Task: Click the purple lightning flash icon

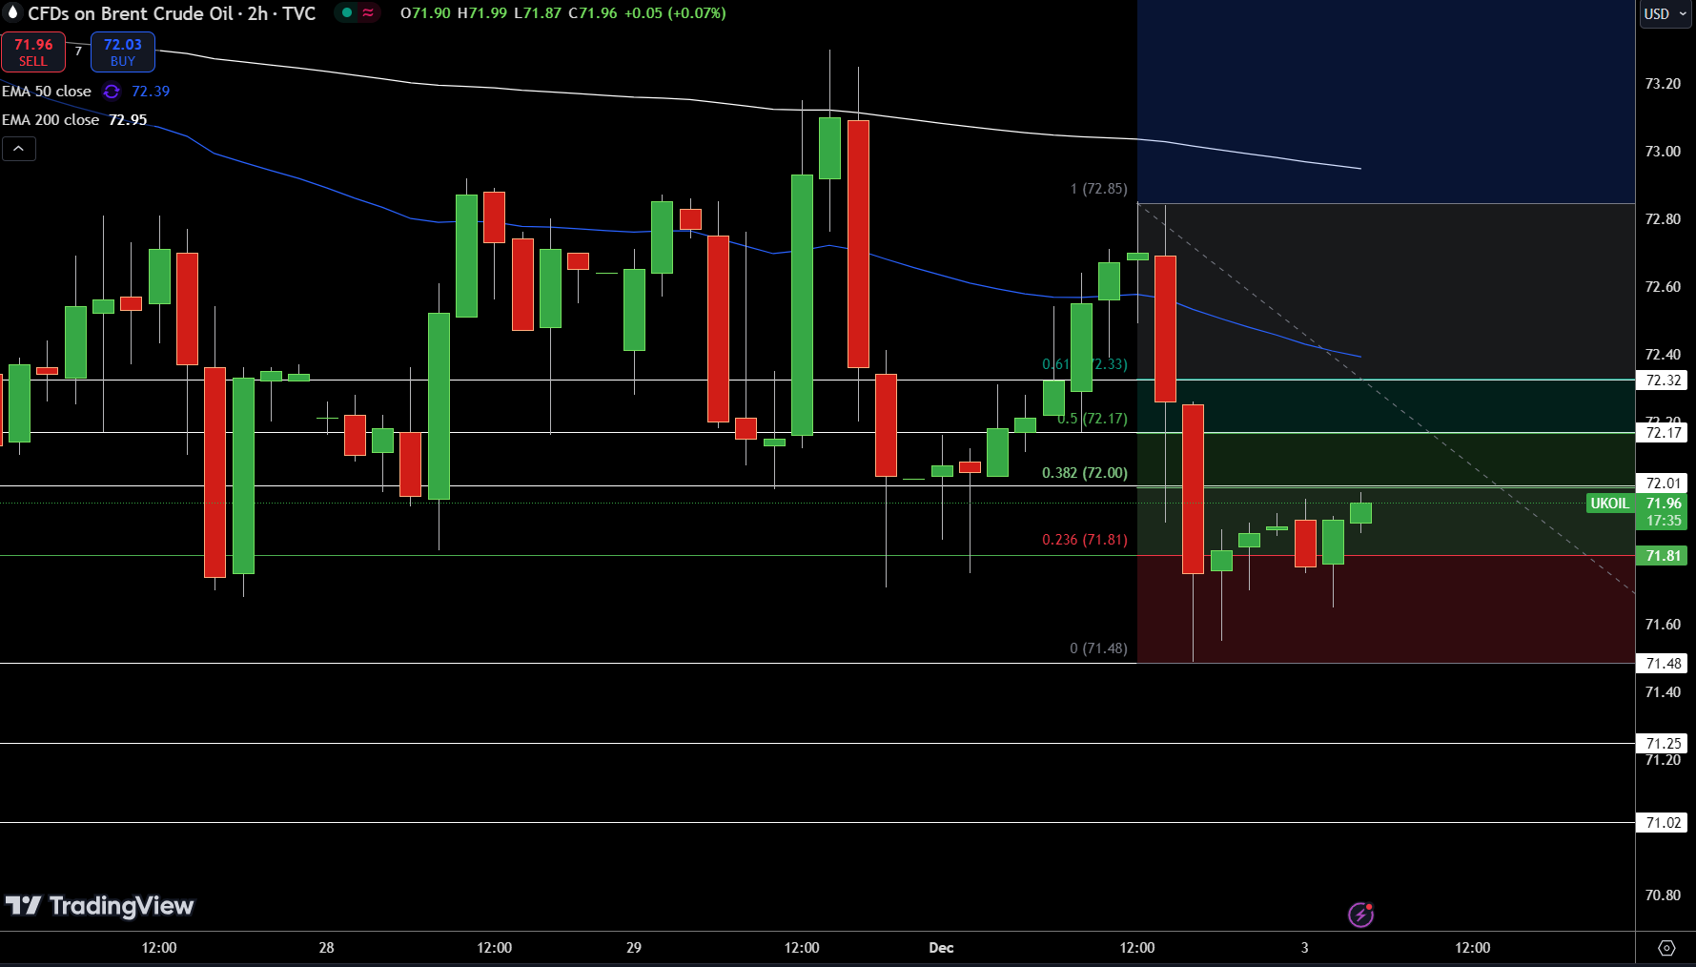Action: pyautogui.click(x=1360, y=915)
